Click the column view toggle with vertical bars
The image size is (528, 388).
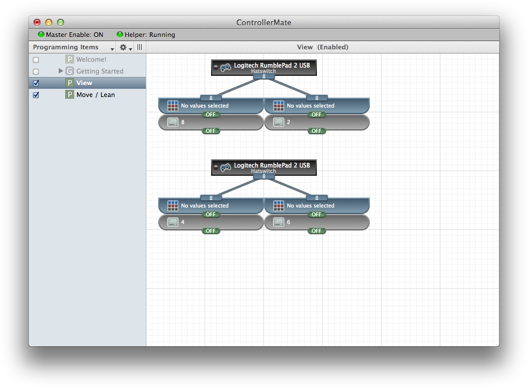(140, 47)
